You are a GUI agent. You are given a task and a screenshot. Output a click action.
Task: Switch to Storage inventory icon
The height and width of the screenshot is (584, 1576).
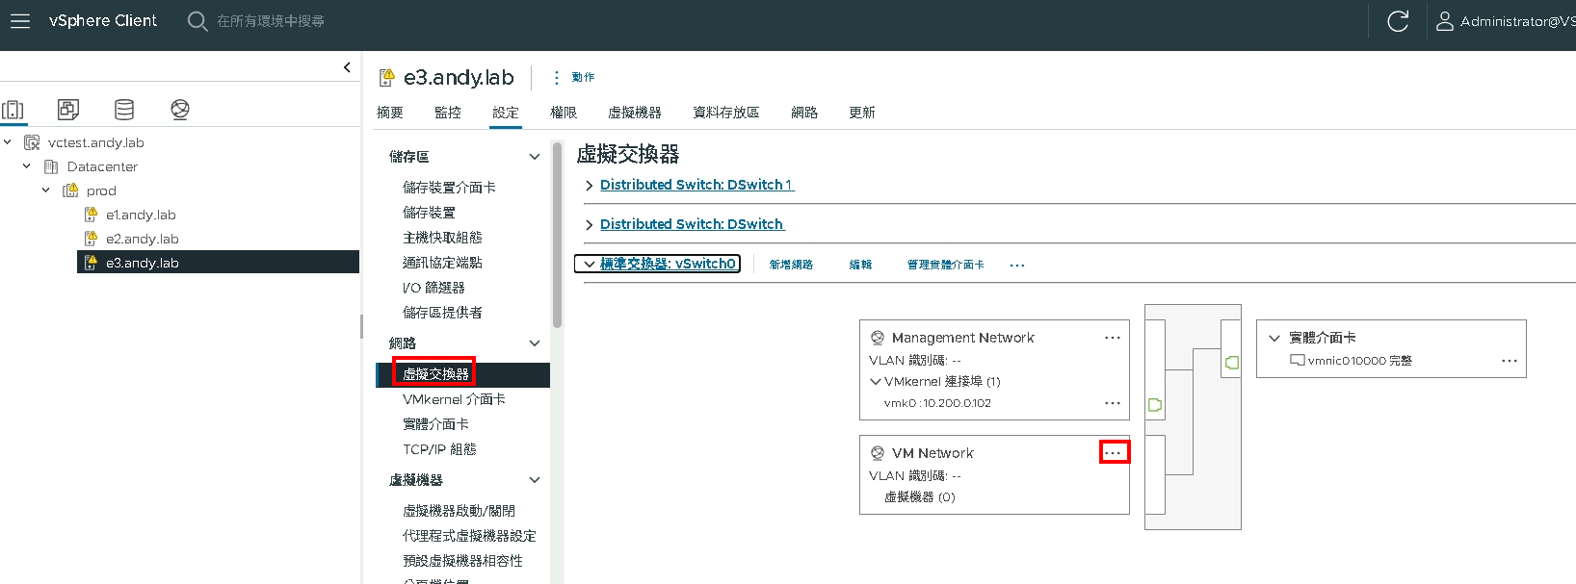124,110
